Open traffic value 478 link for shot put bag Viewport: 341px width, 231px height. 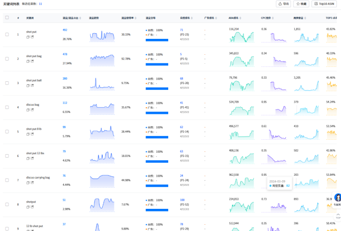(65, 54)
